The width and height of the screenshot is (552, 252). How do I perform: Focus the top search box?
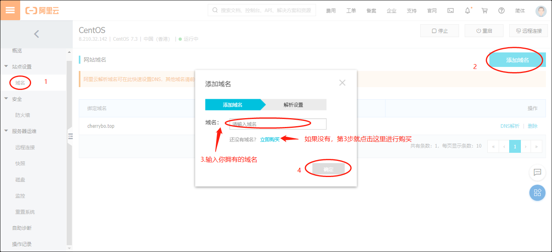click(262, 10)
